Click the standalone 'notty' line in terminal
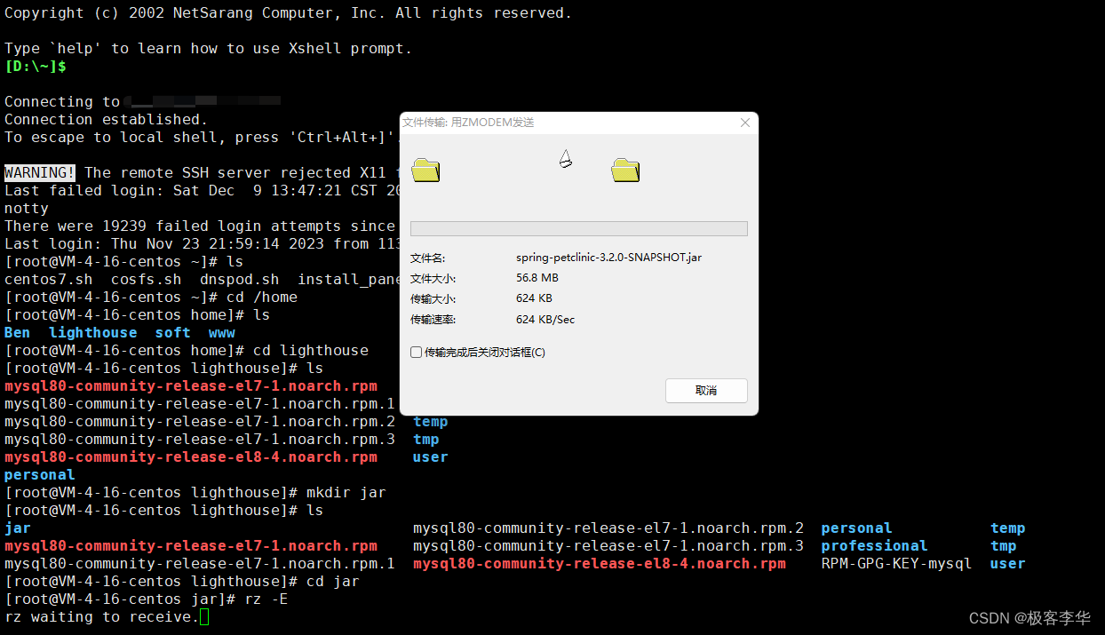1105x635 pixels. click(27, 208)
